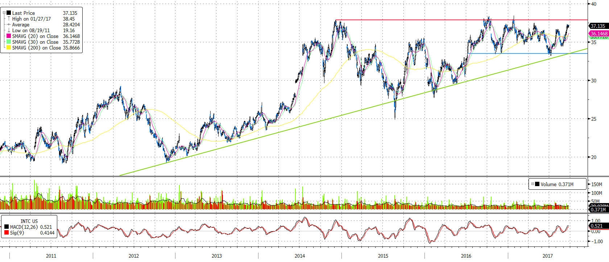
Task: Click the Average marker icon in legend
Action: pos(9,25)
